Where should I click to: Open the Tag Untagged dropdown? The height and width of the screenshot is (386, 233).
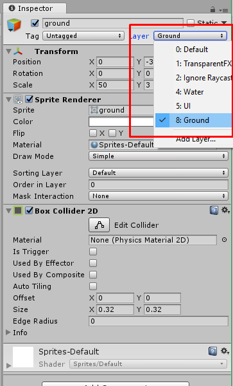[x=83, y=36]
